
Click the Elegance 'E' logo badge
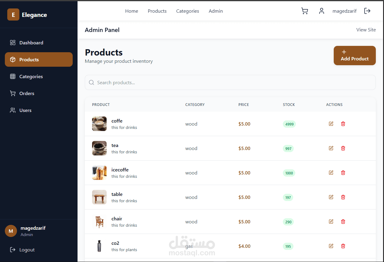tap(13, 15)
